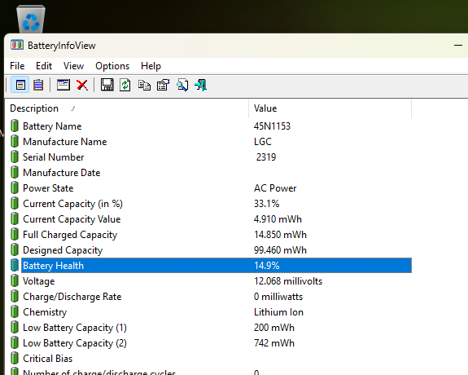The height and width of the screenshot is (375, 468).
Task: Select the Manufacture Date row label
Action: pyautogui.click(x=62, y=173)
